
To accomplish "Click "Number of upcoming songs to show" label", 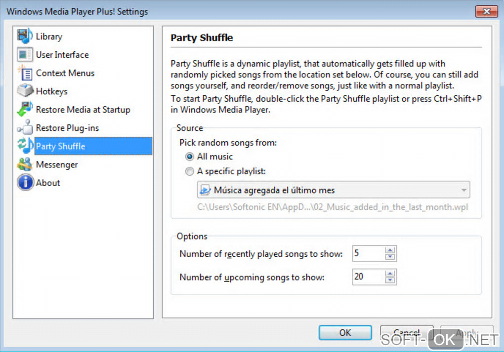I will tap(252, 277).
